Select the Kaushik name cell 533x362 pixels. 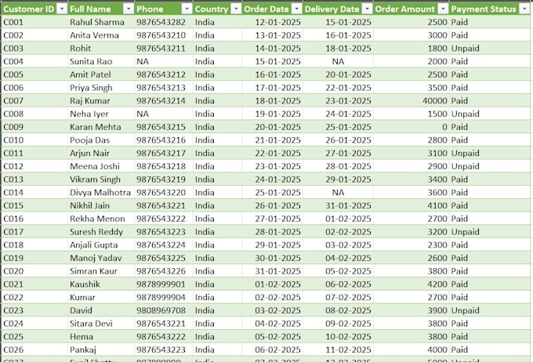[101, 284]
